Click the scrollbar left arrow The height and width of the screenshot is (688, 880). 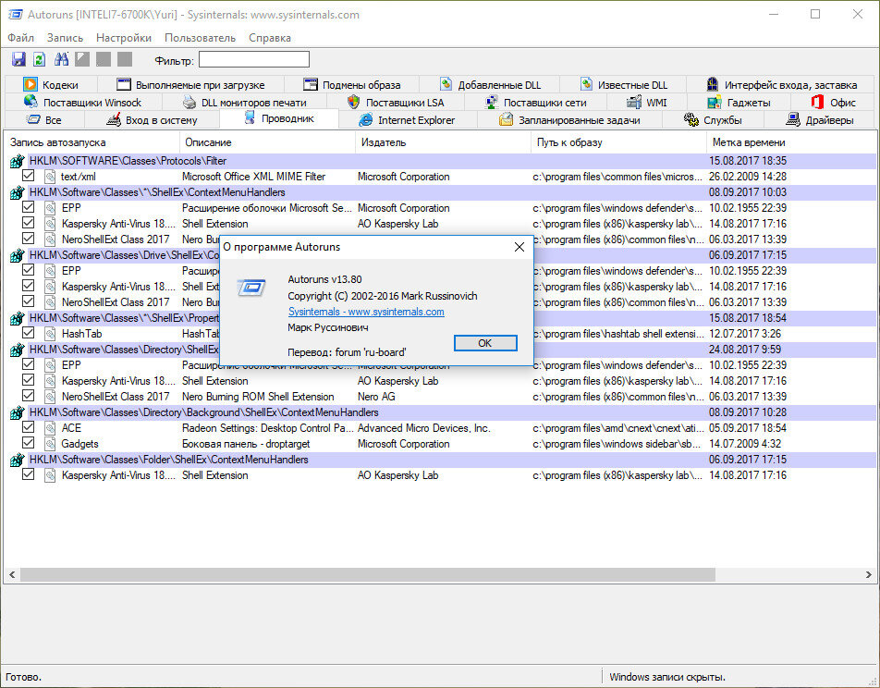click(12, 574)
